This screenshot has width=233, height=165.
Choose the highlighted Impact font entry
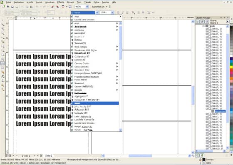tap(95, 103)
